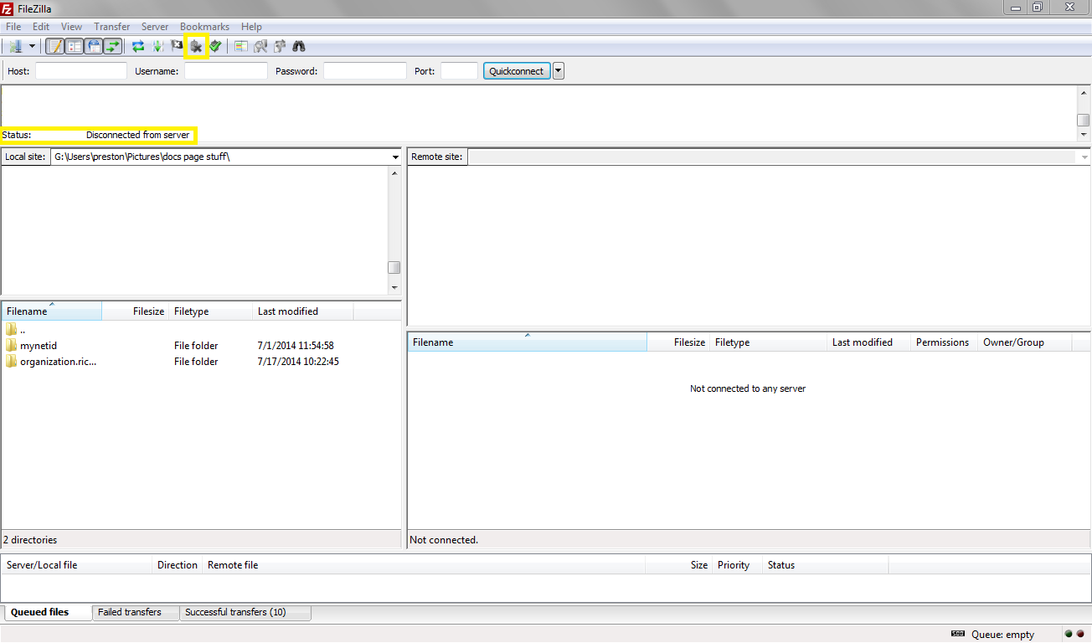The width and height of the screenshot is (1092, 643).
Task: Toggle the local directory tree view
Action: pyautogui.click(x=75, y=47)
